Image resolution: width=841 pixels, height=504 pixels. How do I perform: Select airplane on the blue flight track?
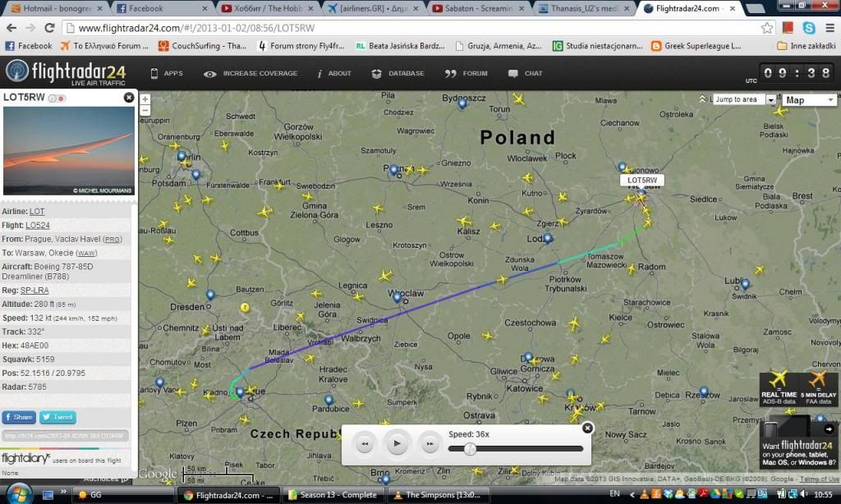[502, 279]
